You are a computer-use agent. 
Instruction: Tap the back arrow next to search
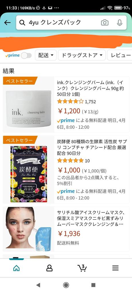(7, 23)
